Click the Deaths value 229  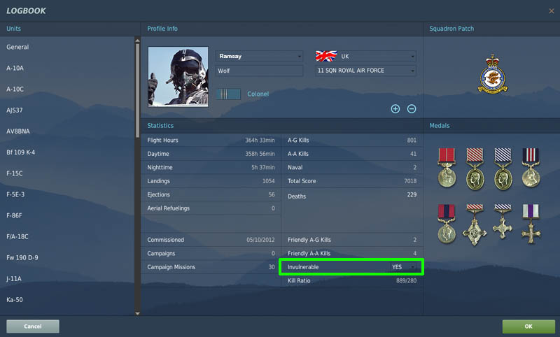[412, 194]
